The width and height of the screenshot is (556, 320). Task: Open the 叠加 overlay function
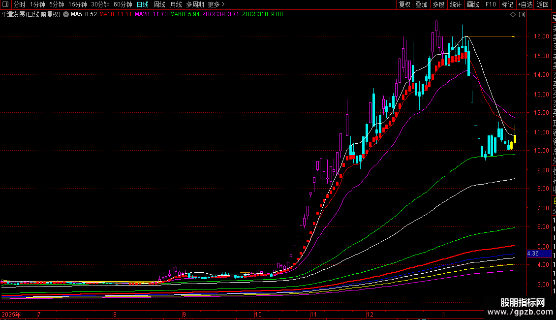421,5
